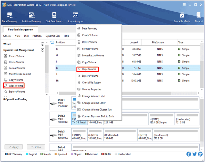205x162 pixels.
Task: Click the refresh icon next to Partition
Action: pyautogui.click(x=52, y=42)
